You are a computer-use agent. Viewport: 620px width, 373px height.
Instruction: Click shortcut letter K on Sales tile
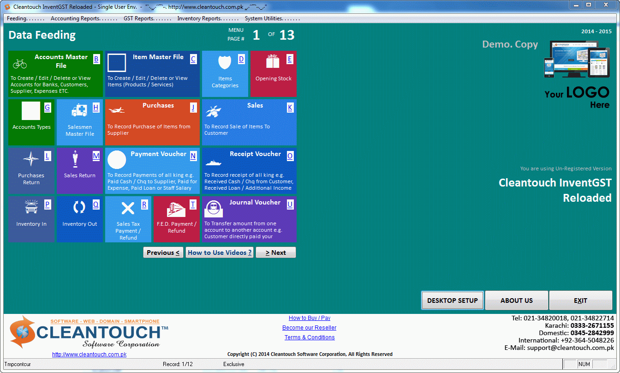(290, 108)
